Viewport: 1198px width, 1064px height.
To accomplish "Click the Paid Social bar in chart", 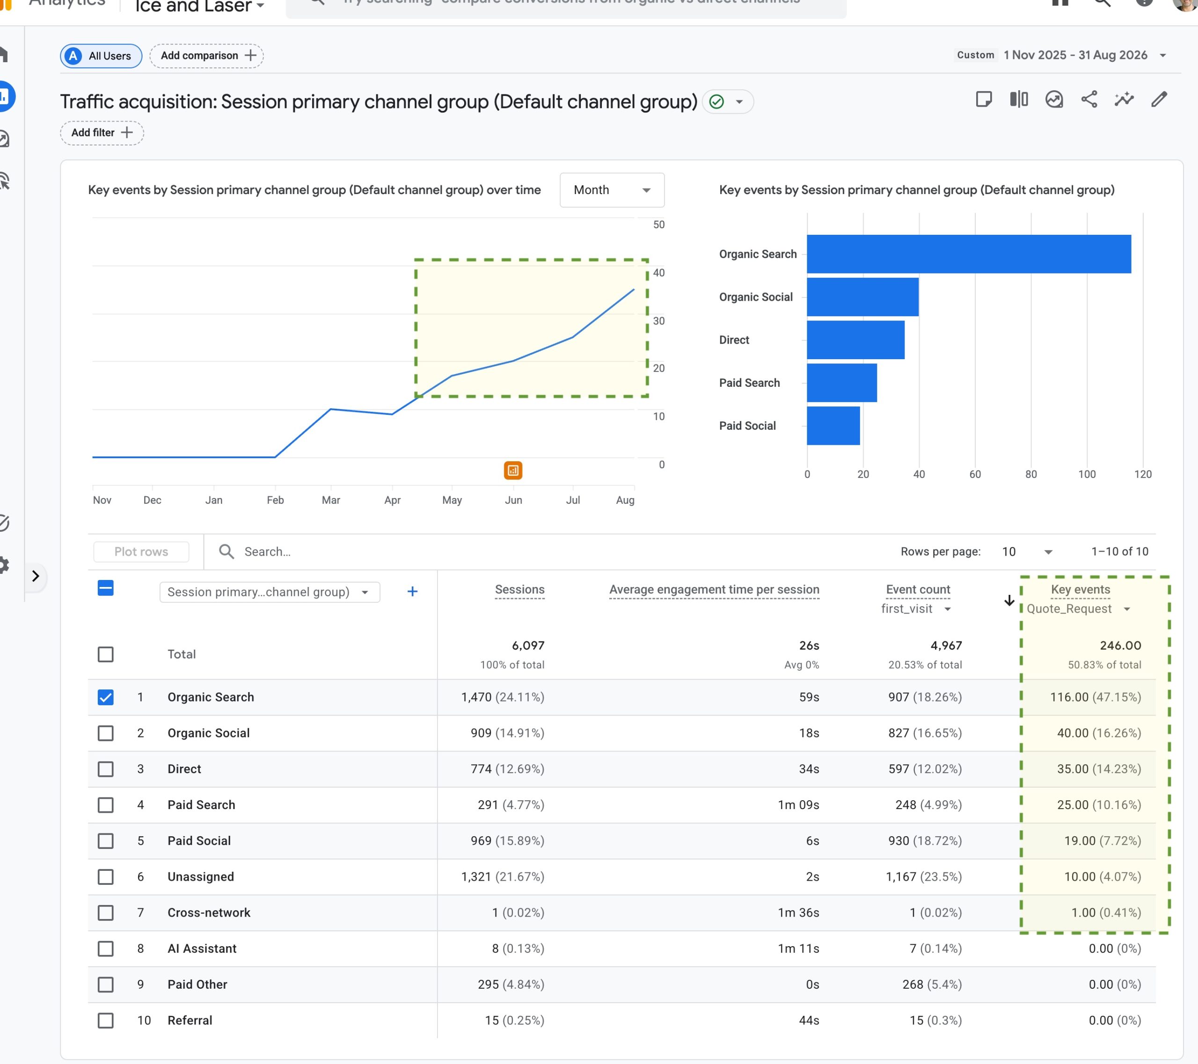I will pyautogui.click(x=833, y=426).
